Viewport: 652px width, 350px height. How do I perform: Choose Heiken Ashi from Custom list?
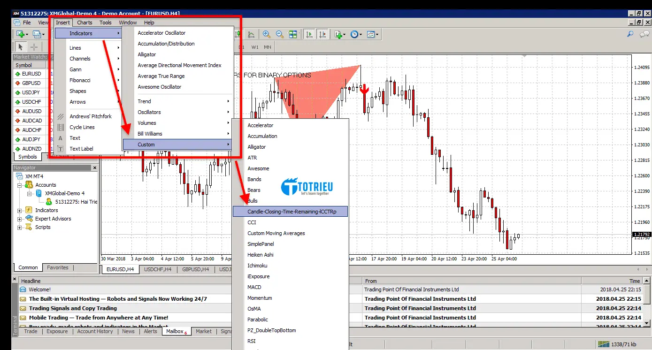point(291,255)
